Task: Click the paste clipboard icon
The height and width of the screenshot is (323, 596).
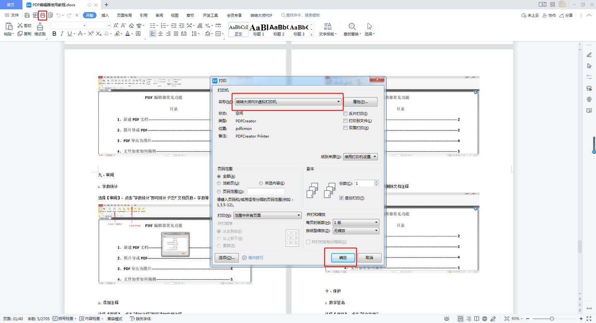Action: (8, 27)
